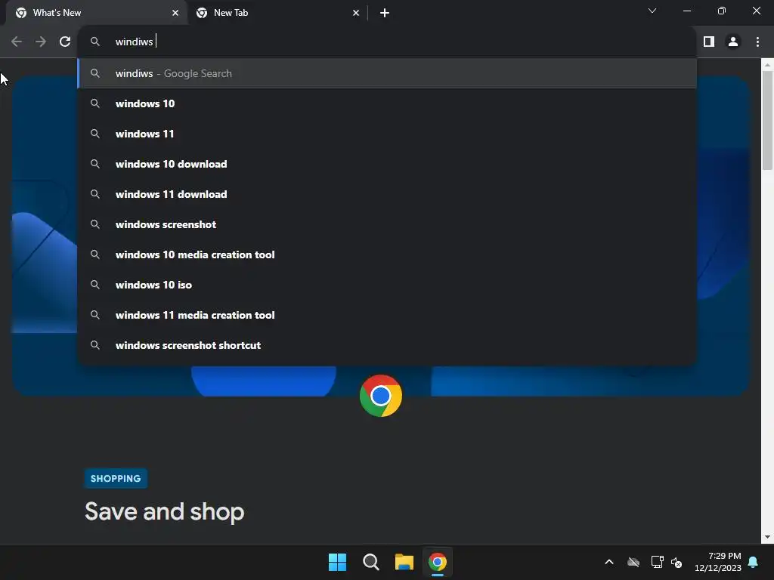774x580 pixels.
Task: Open File Explorer from the taskbar
Action: [x=404, y=562]
